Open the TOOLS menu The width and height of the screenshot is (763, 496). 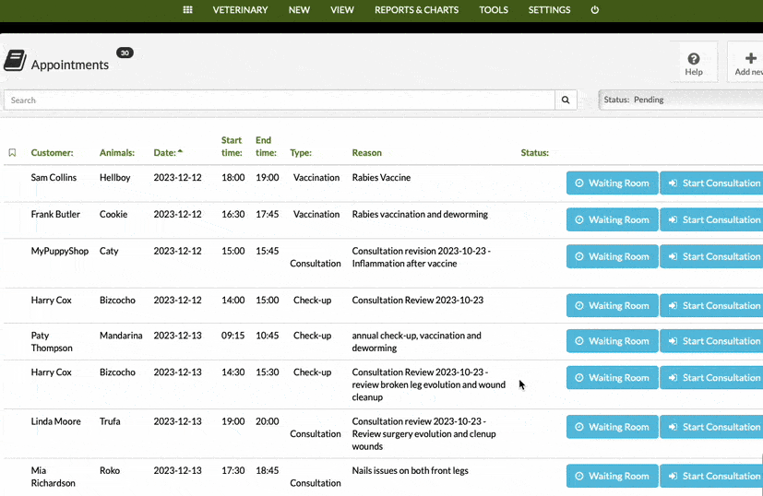494,10
